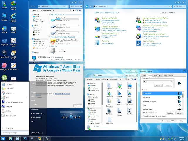Open the AppData folder in the Sadeem window
This screenshot has width=188, height=141.
(x=109, y=86)
